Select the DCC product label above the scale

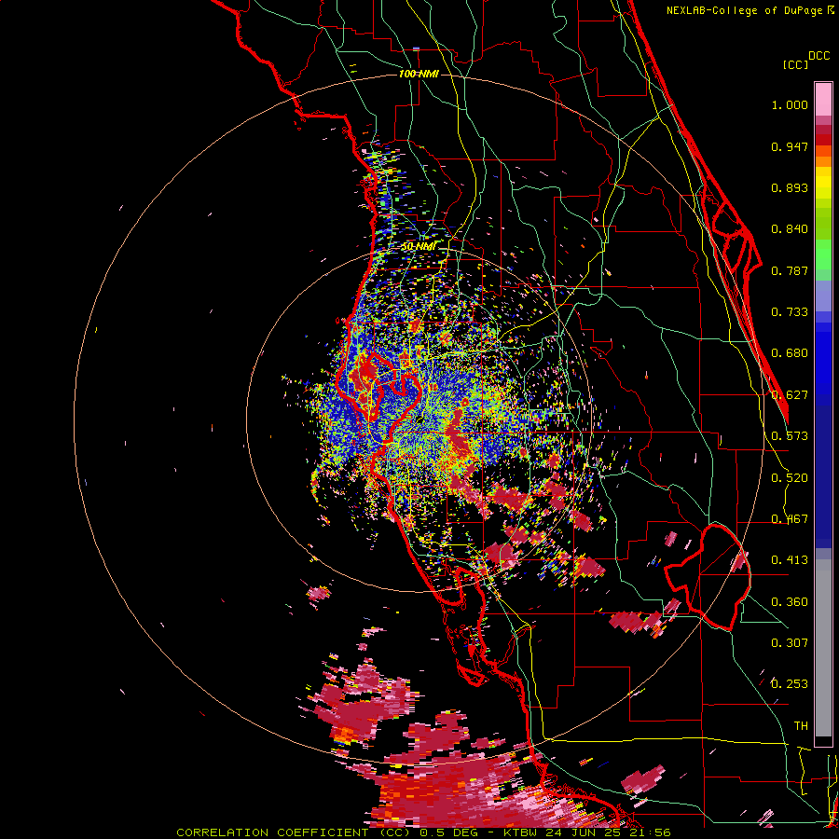tap(818, 56)
